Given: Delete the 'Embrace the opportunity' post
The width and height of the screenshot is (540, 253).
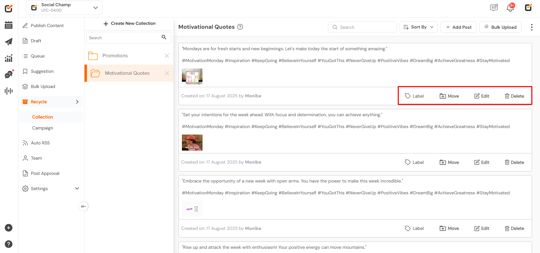Looking at the screenshot, I should coord(514,228).
